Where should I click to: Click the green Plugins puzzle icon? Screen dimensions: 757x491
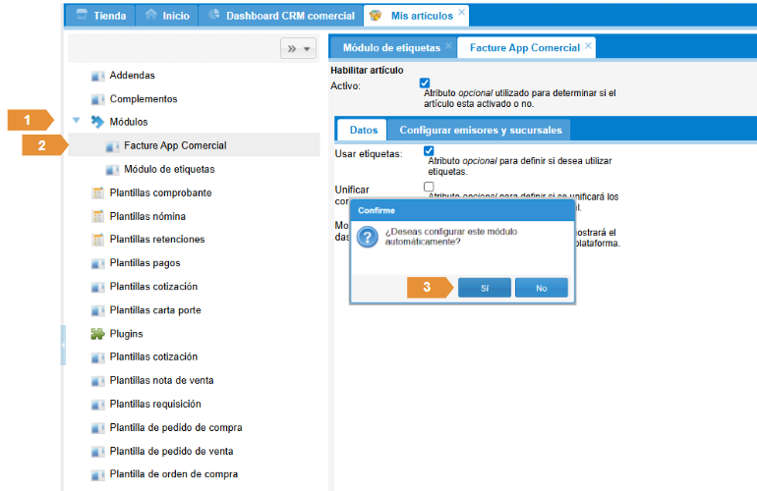tap(97, 334)
